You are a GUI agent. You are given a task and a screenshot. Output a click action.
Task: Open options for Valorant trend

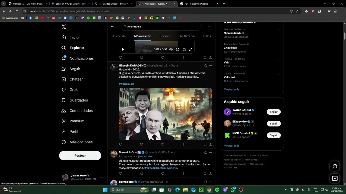coord(279,74)
